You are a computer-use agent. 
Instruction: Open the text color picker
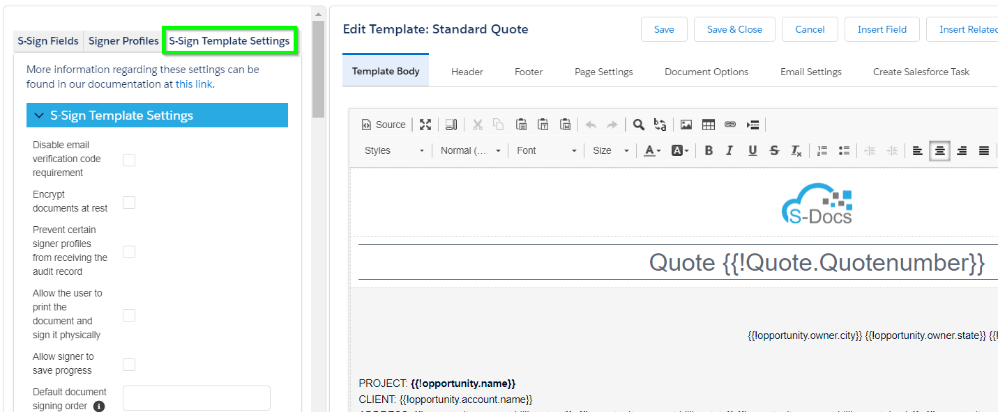point(652,150)
